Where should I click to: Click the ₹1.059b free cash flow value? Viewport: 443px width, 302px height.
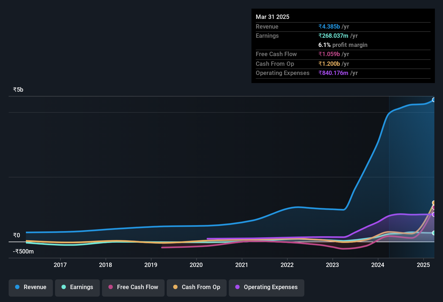(329, 54)
